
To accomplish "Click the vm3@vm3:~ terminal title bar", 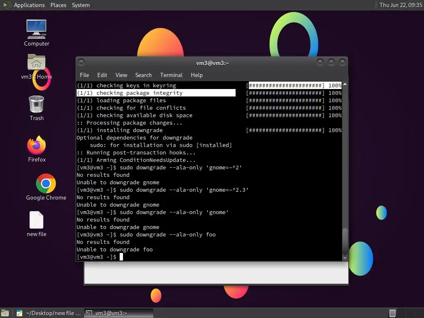I will point(212,63).
